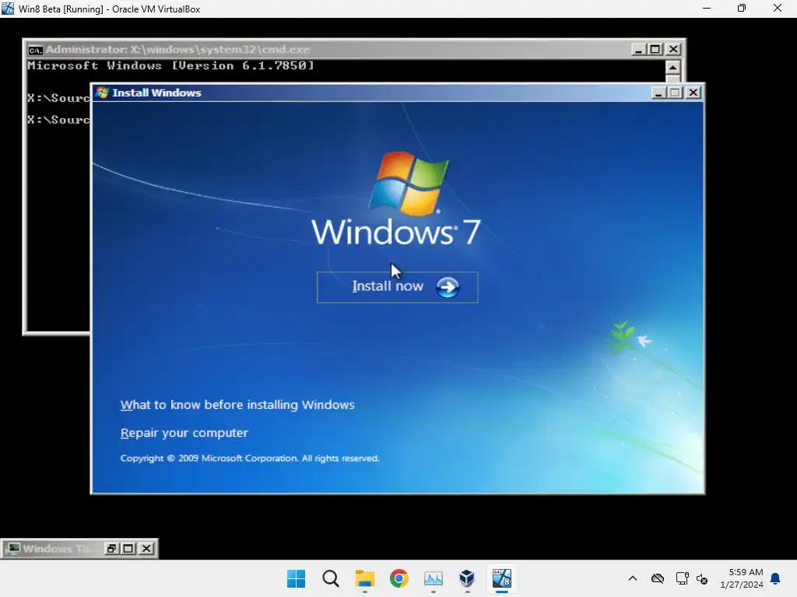Click the Install Windows title bar flag icon
Screen dimensions: 797x597
click(102, 93)
